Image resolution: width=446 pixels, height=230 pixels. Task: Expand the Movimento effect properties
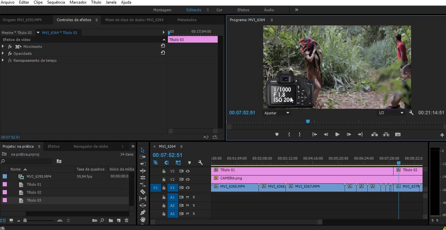3,47
